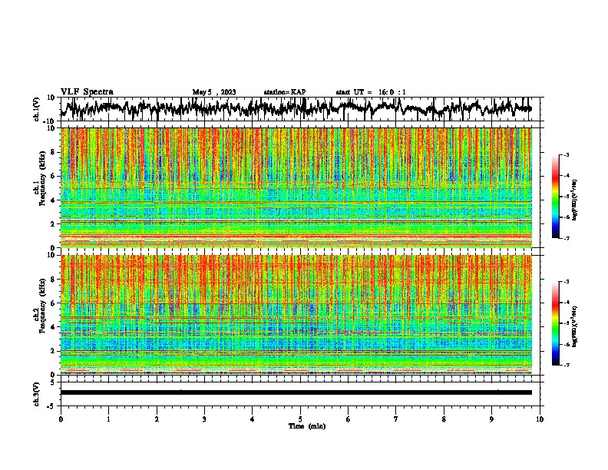Click the ch.2 color scale log(PSD) label
Viewport: 608px width, 470px height.
coord(574,327)
